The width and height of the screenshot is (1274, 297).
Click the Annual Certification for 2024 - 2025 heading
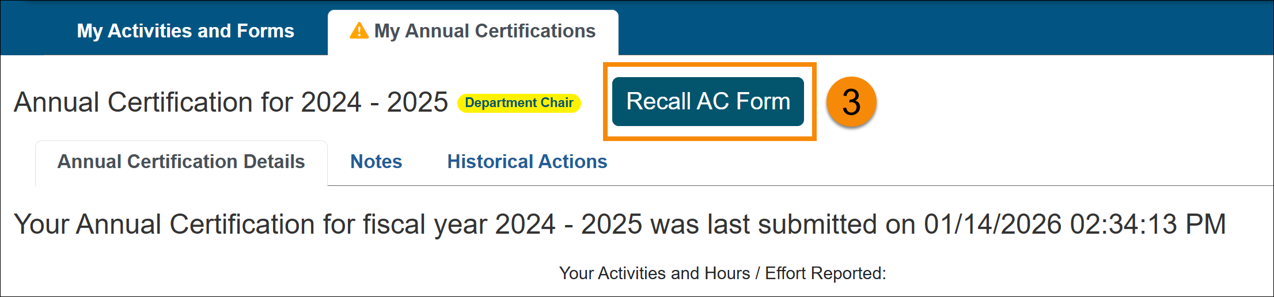[230, 102]
